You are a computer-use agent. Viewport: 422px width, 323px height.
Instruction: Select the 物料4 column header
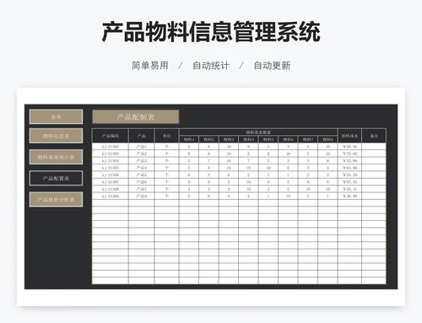(248, 139)
